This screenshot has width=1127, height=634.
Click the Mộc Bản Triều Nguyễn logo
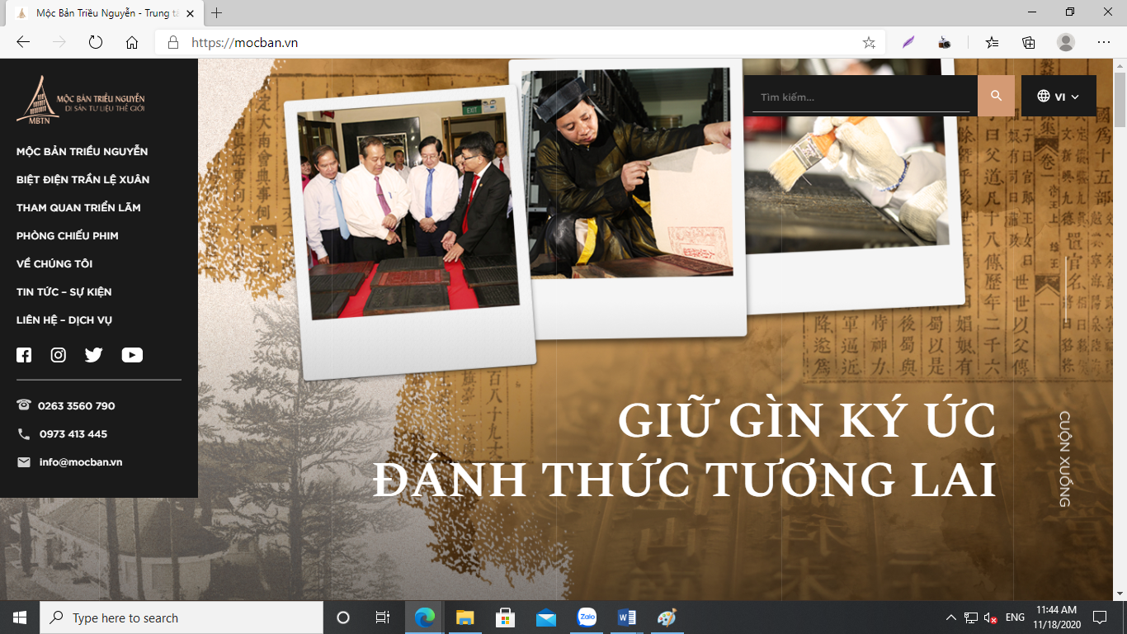point(81,99)
